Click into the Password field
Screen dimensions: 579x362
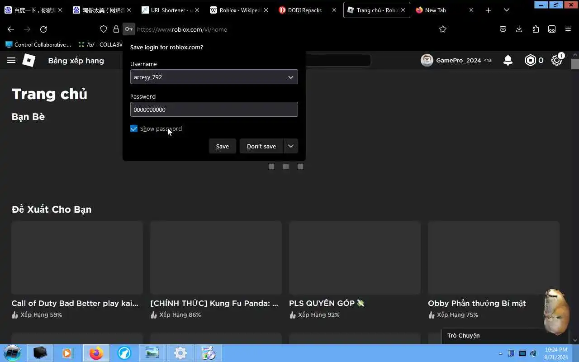pyautogui.click(x=214, y=110)
